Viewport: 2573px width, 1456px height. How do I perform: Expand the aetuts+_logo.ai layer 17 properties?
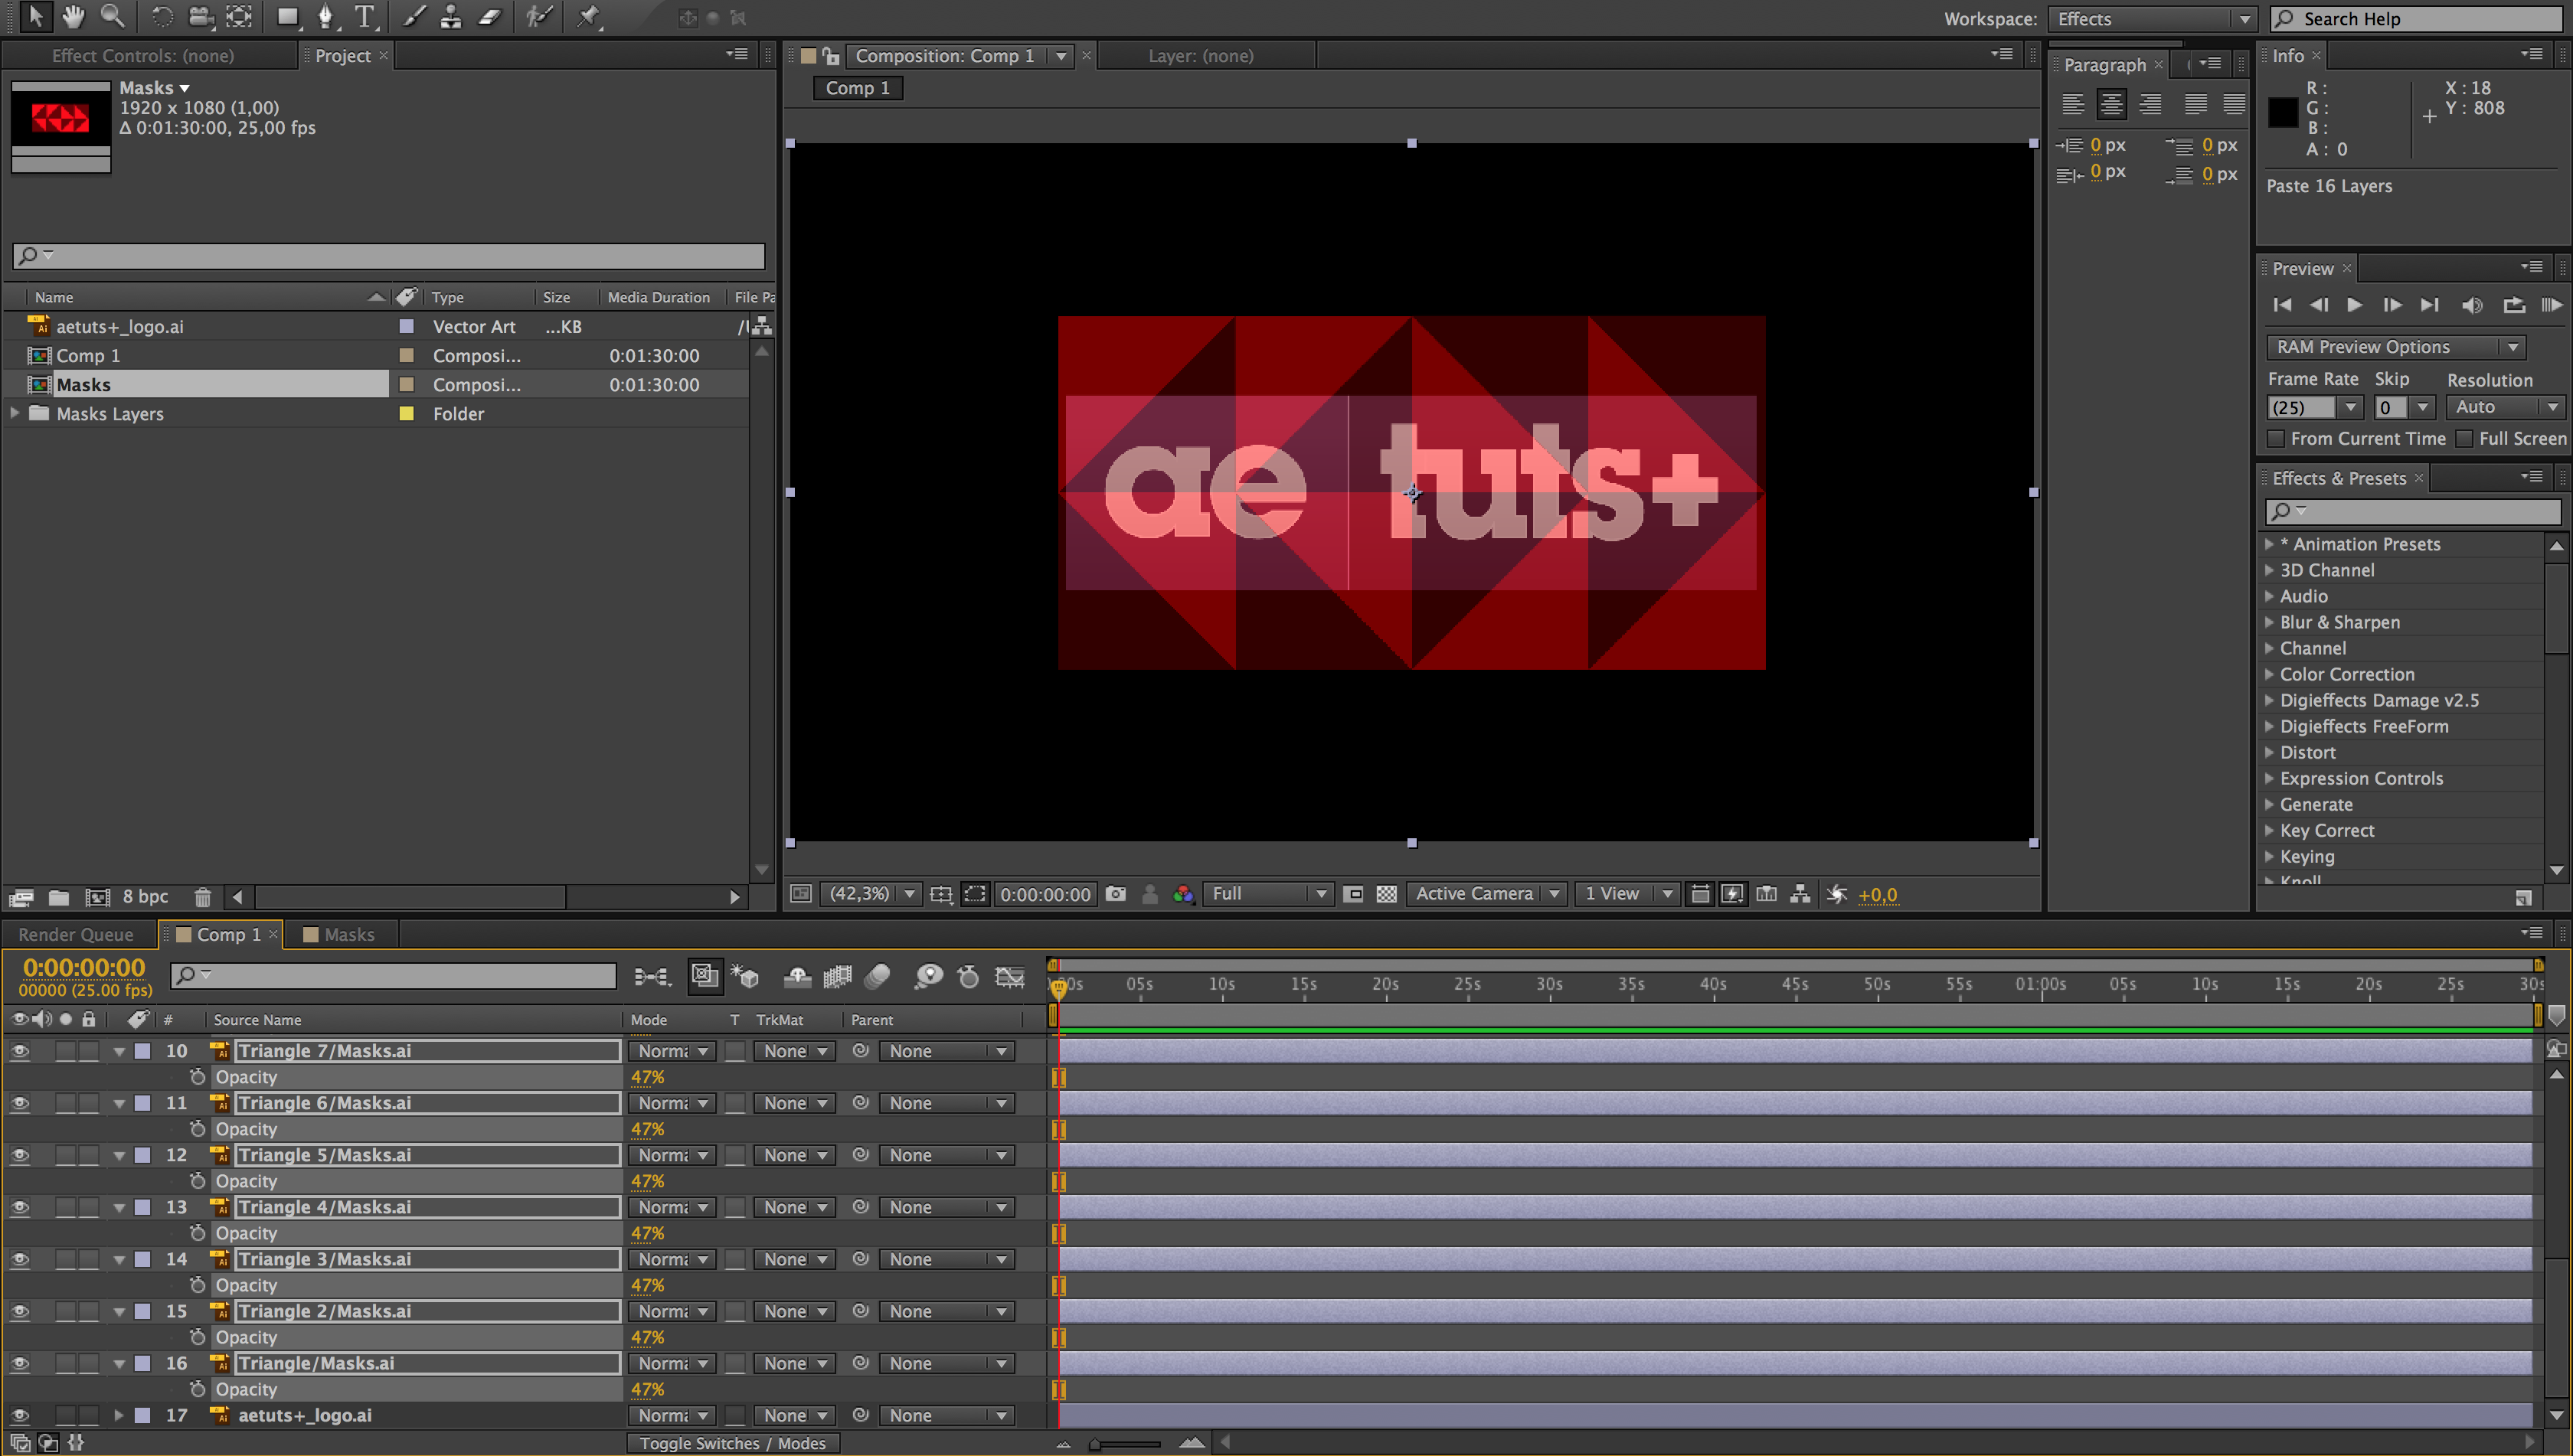pyautogui.click(x=118, y=1415)
